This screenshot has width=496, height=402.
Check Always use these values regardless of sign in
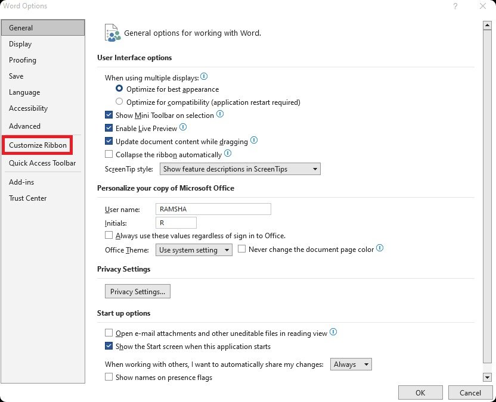pos(109,235)
